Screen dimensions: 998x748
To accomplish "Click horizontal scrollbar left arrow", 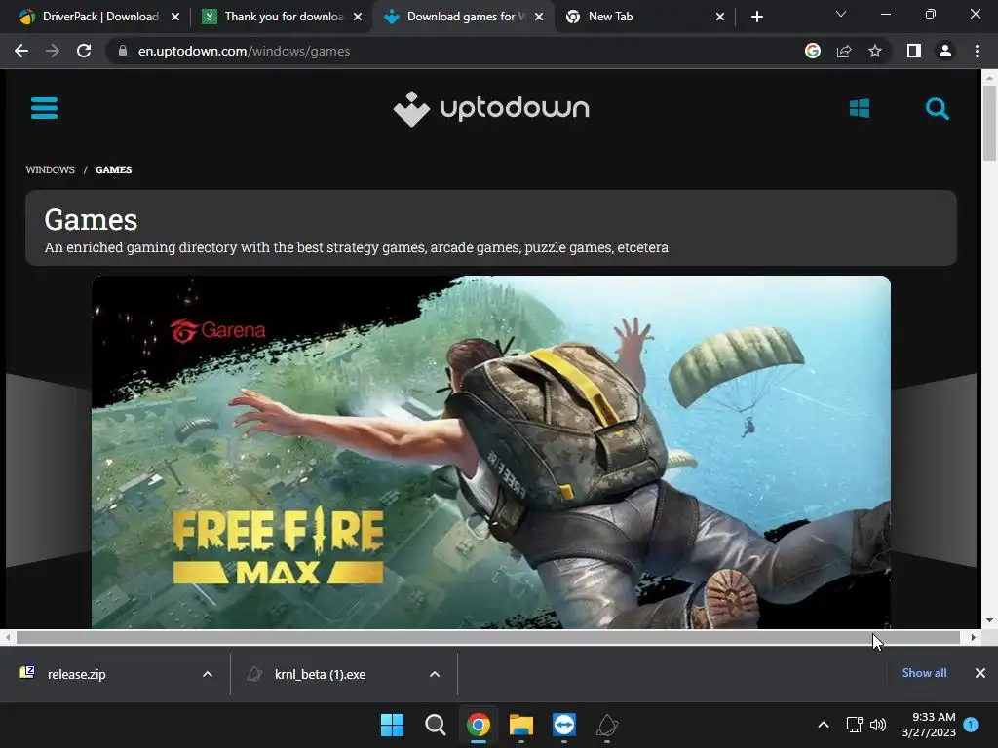I will click(7, 637).
